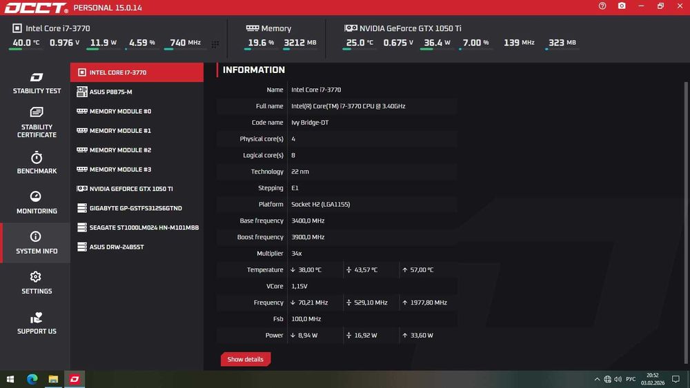The image size is (690, 388).
Task: Click the GPU power 36.4 W reading
Action: [437, 43]
